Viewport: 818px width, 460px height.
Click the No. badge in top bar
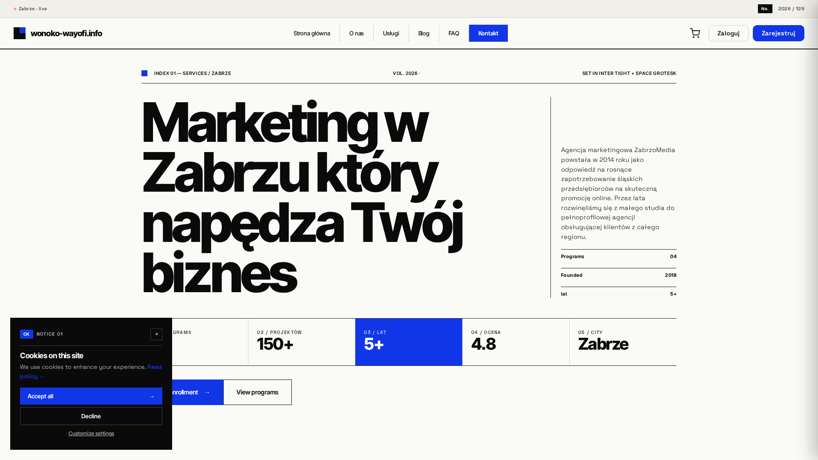765,9
